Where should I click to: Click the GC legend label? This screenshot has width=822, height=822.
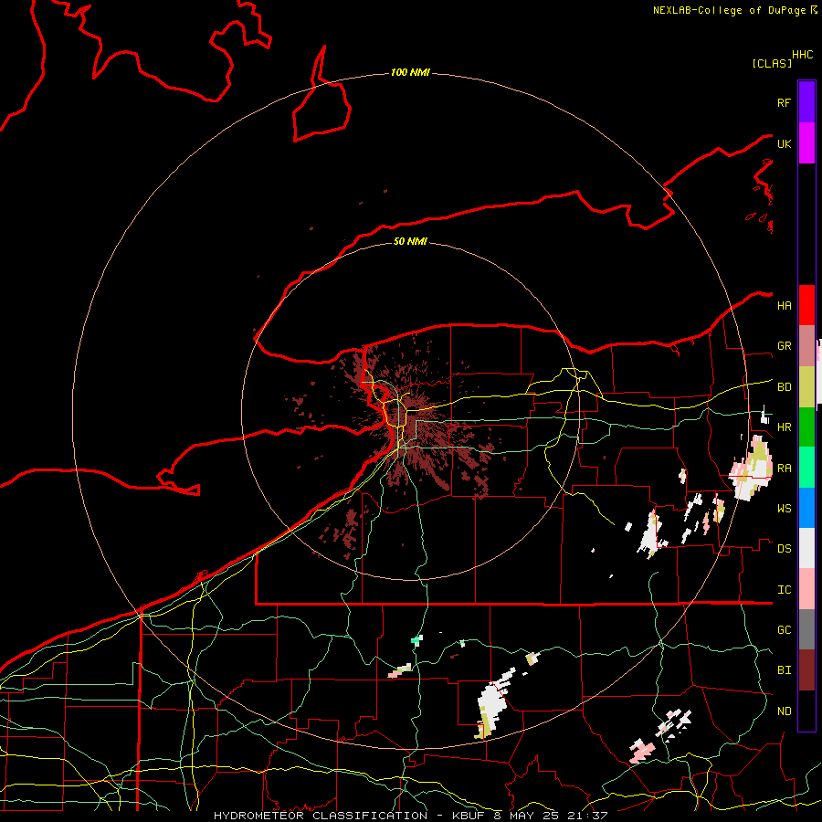click(x=784, y=630)
